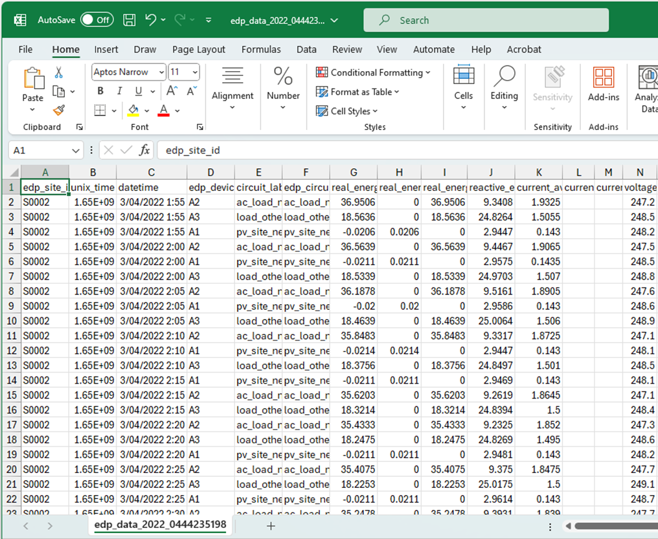658x539 pixels.
Task: Click Increase Font Size icon
Action: click(x=172, y=91)
